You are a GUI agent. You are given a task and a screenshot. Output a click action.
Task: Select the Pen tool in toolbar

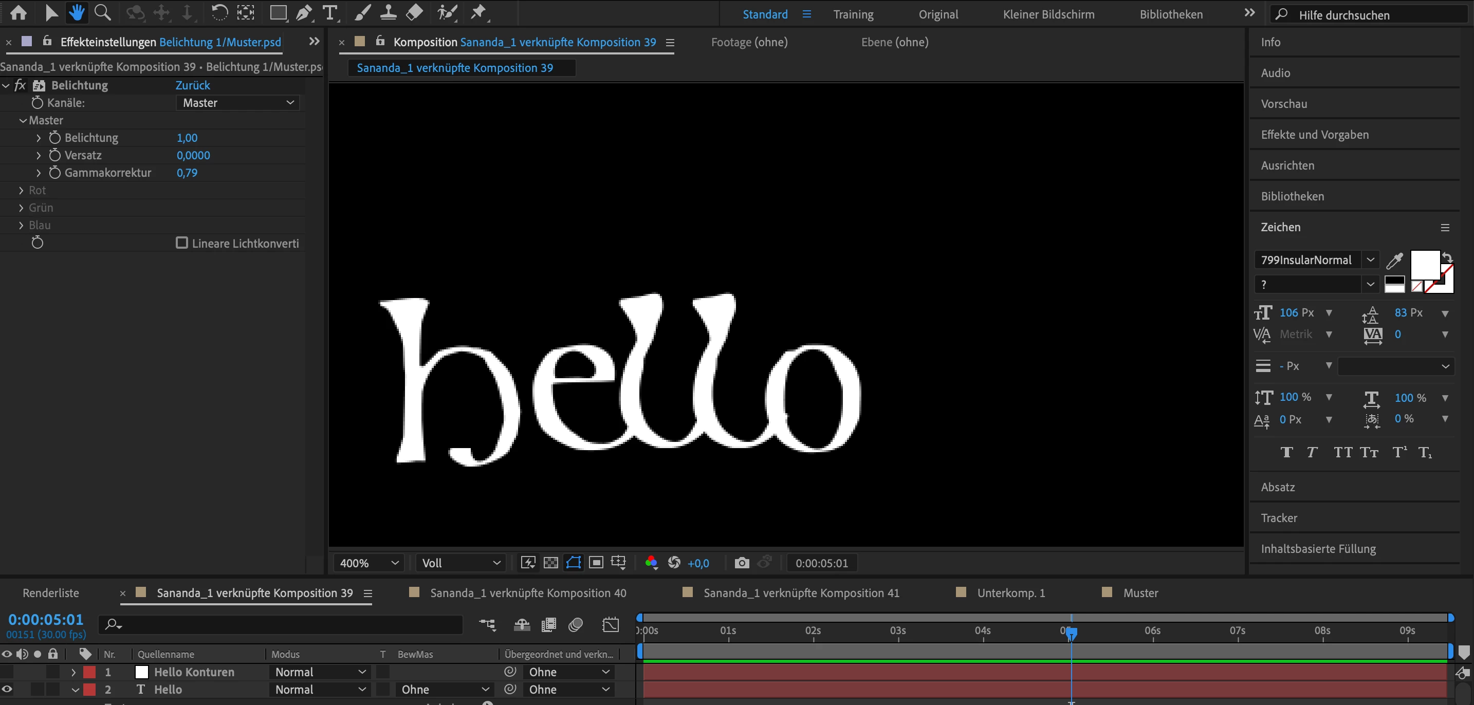(x=304, y=12)
